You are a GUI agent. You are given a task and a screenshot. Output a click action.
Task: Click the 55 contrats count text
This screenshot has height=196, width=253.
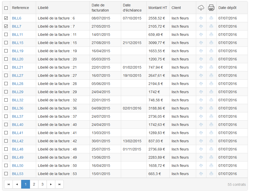point(237,184)
